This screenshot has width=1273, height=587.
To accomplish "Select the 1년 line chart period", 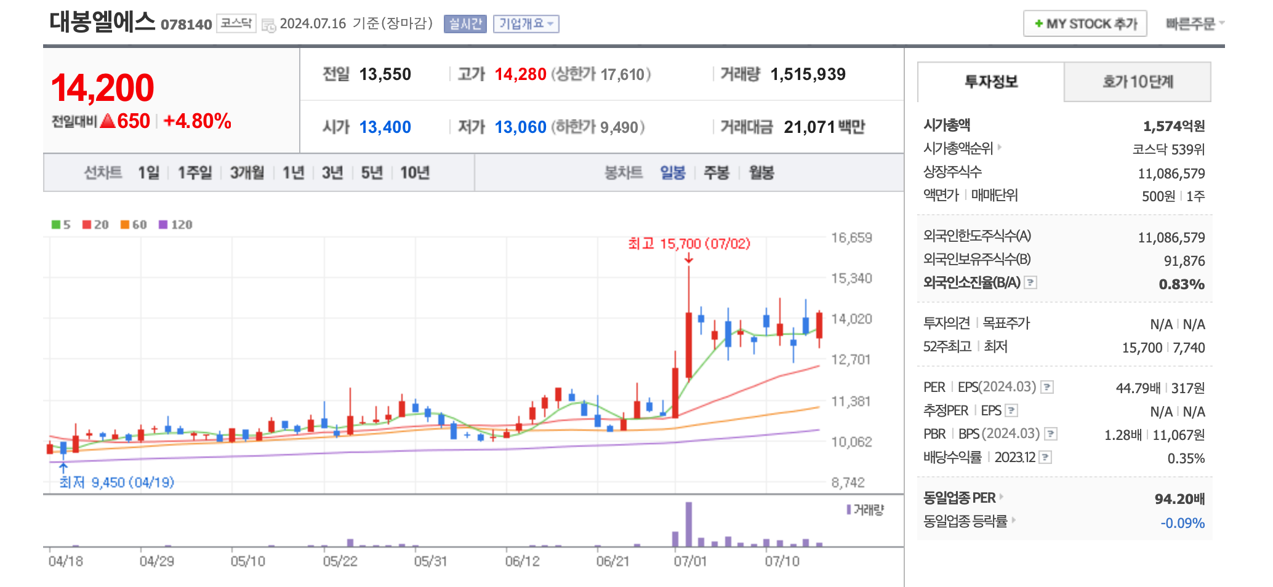I will [x=293, y=173].
